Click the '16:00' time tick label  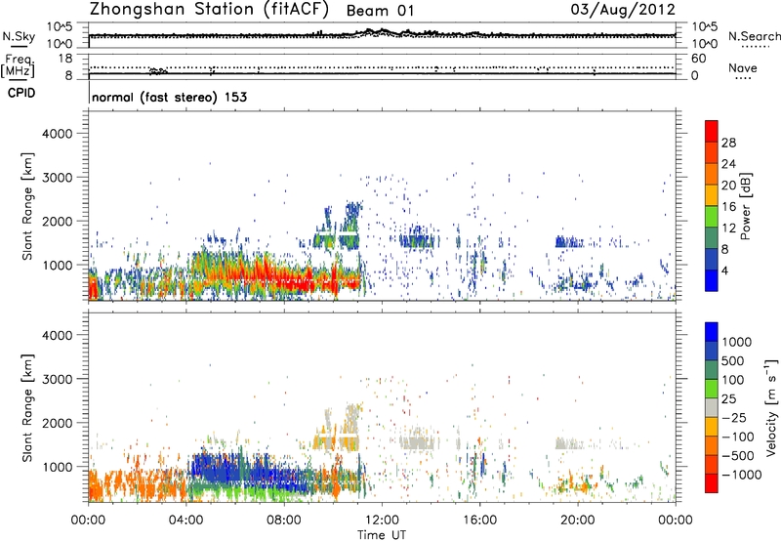click(479, 520)
